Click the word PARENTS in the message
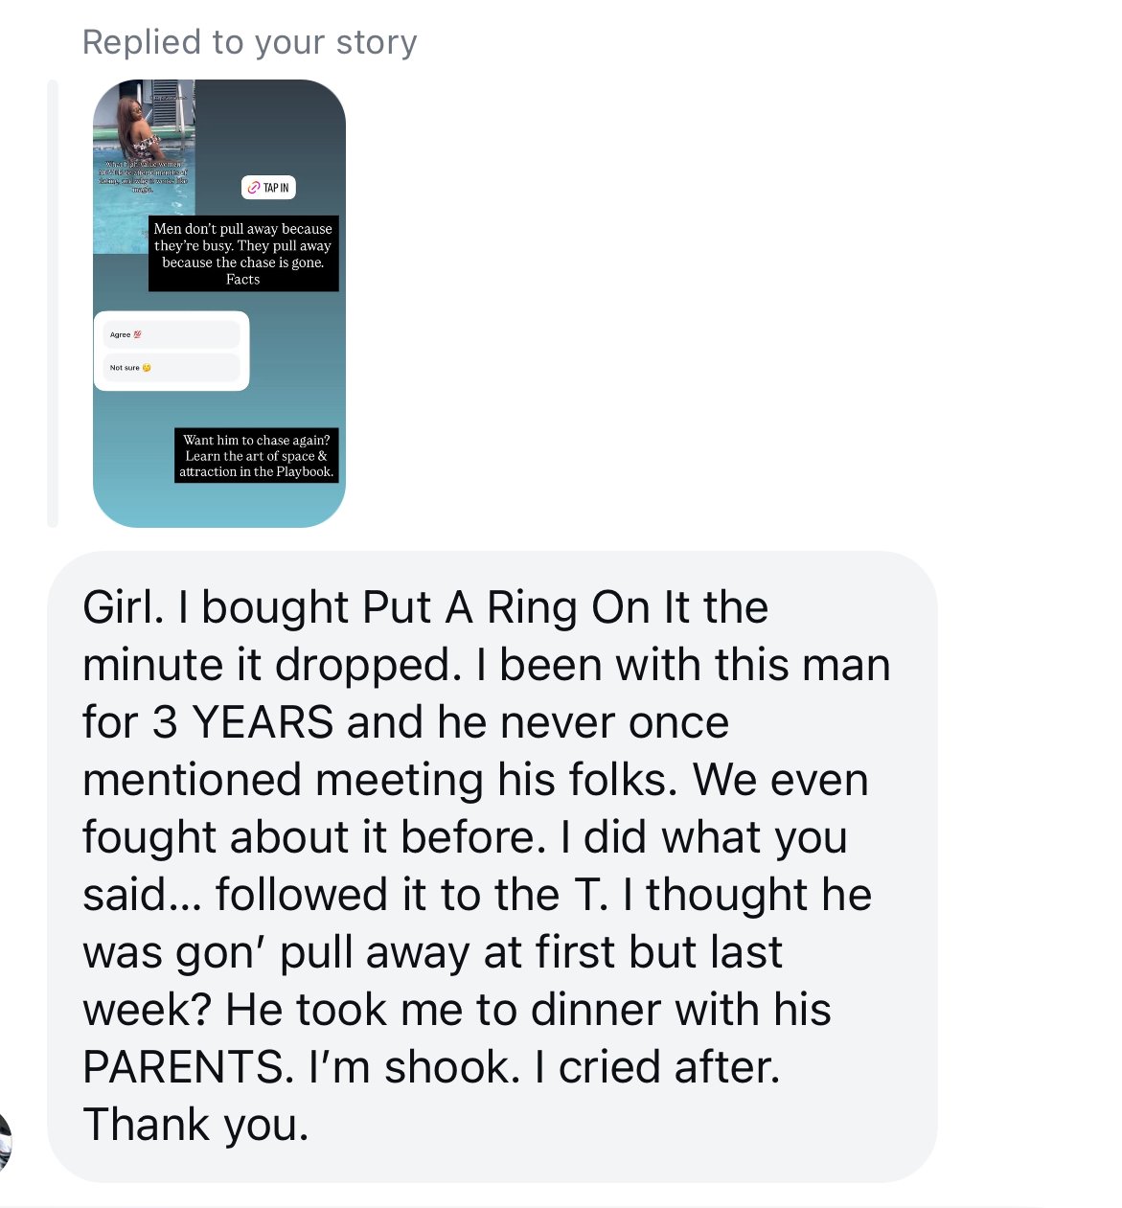The image size is (1122, 1208). (188, 1067)
